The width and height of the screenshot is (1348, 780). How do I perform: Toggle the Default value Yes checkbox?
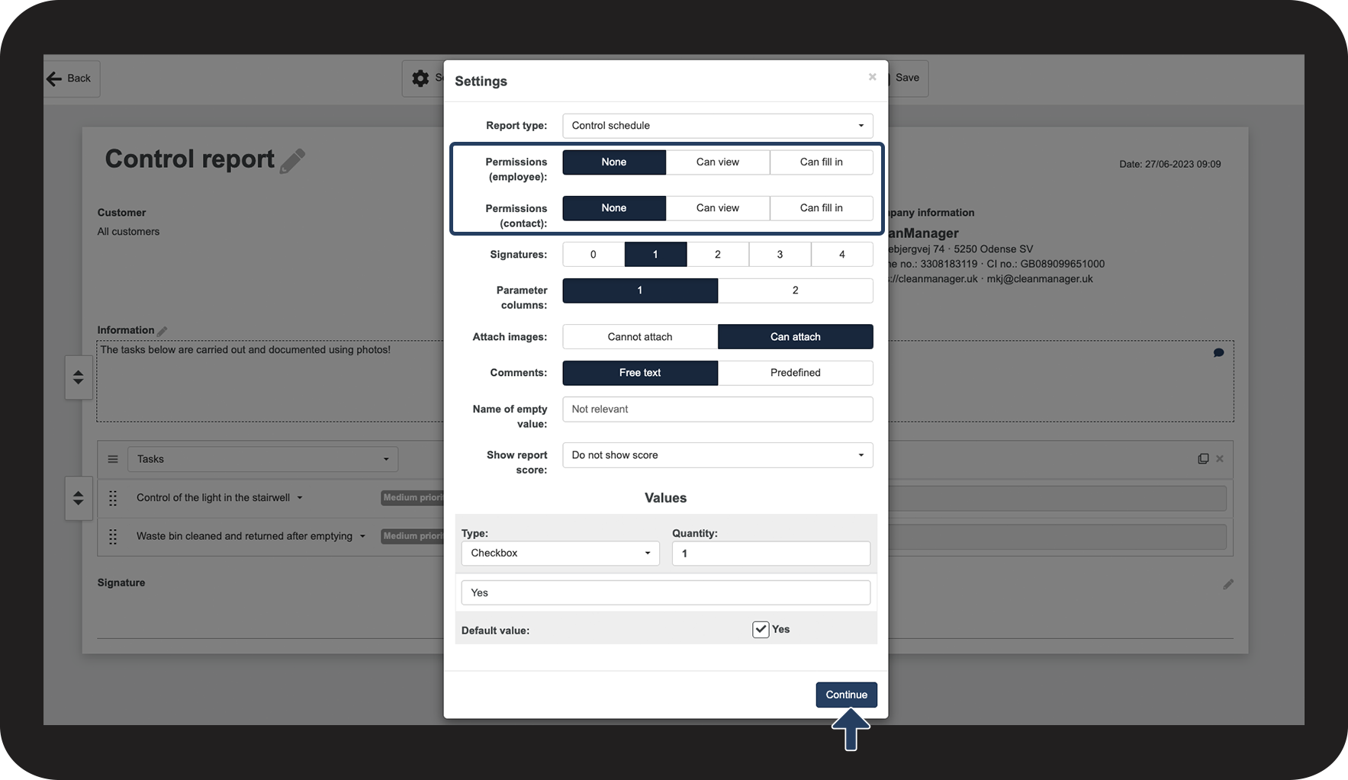[761, 630]
